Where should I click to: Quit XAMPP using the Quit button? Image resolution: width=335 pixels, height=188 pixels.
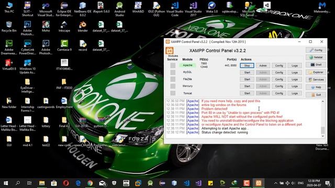point(316,95)
